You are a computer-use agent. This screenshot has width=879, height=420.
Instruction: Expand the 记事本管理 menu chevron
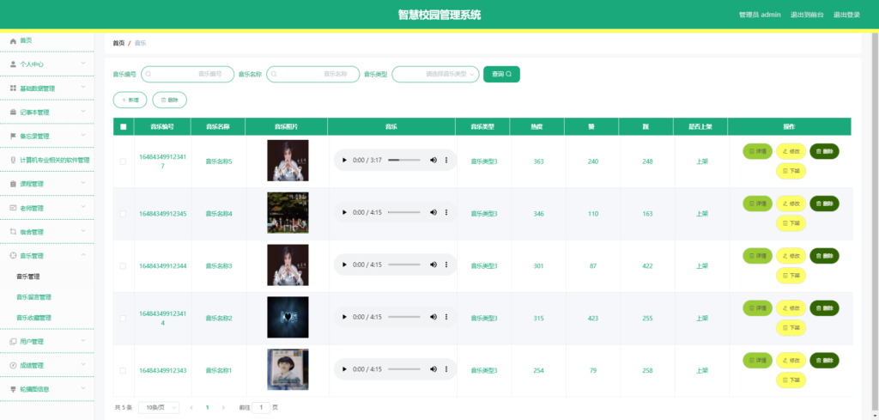(83, 112)
